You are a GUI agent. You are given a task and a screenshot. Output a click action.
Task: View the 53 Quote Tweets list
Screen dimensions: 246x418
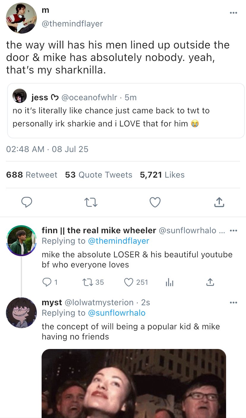click(x=99, y=175)
